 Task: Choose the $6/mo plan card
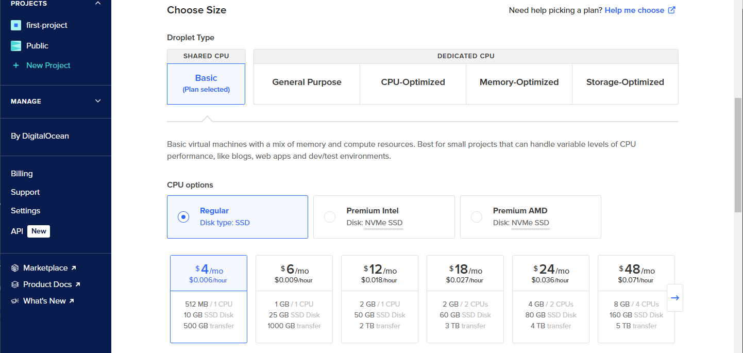click(294, 299)
